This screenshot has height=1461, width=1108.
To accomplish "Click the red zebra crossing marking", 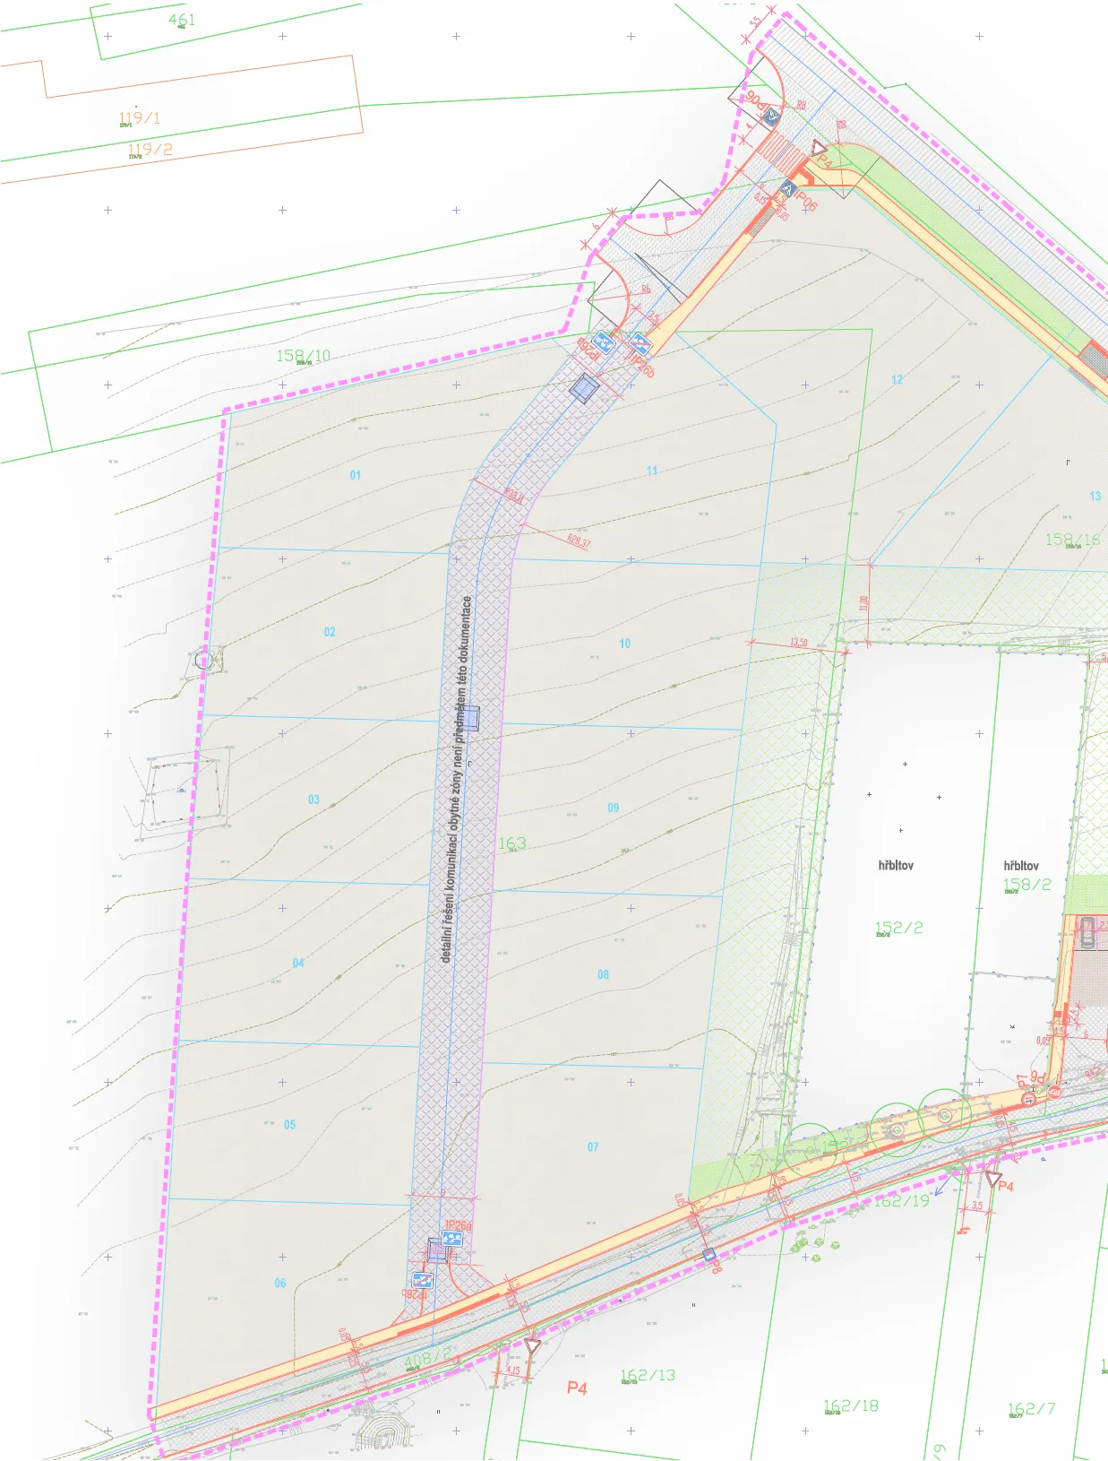I will pos(781,155).
